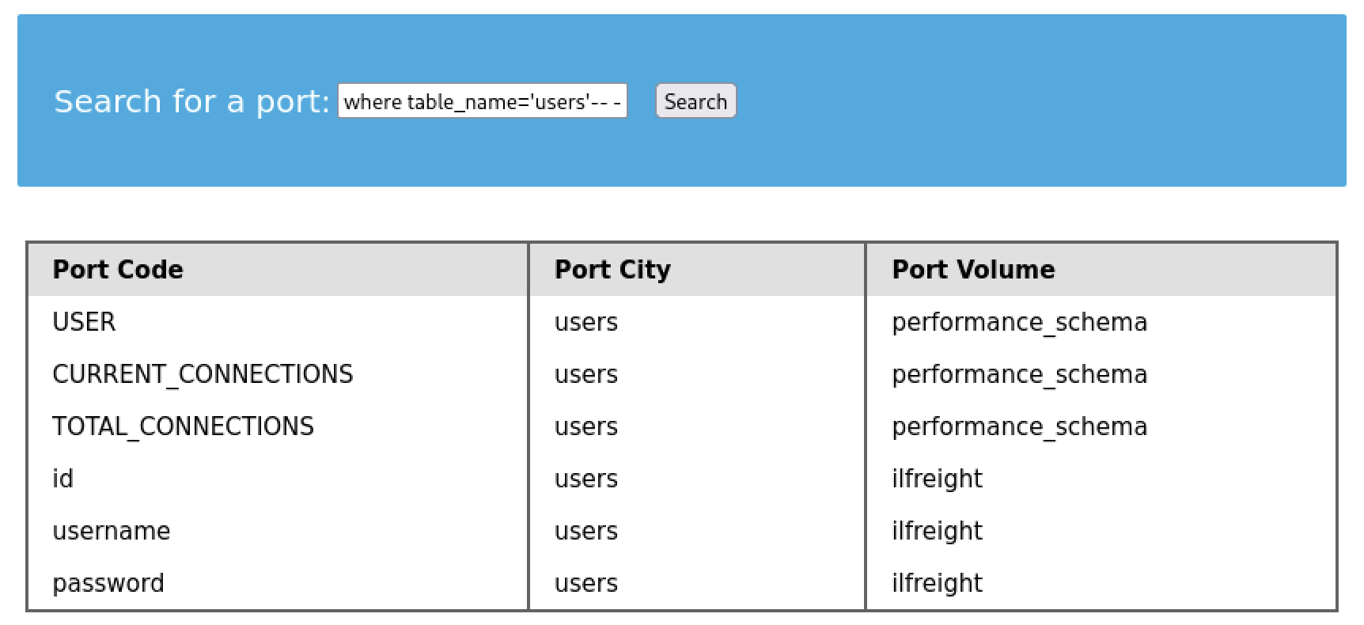Click "ilfreight" in the password row

937,583
